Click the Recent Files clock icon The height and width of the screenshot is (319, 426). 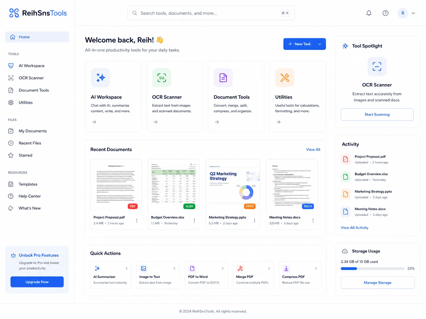11,143
